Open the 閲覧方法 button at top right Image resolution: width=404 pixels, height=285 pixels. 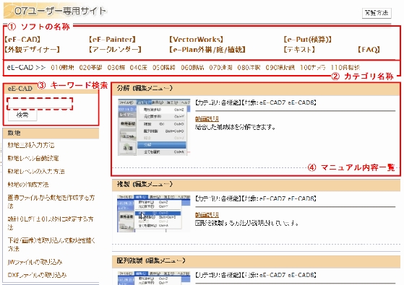click(x=377, y=12)
